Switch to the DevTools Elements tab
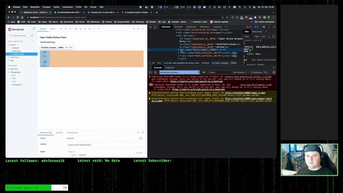The height and width of the screenshot is (193, 343). click(166, 27)
